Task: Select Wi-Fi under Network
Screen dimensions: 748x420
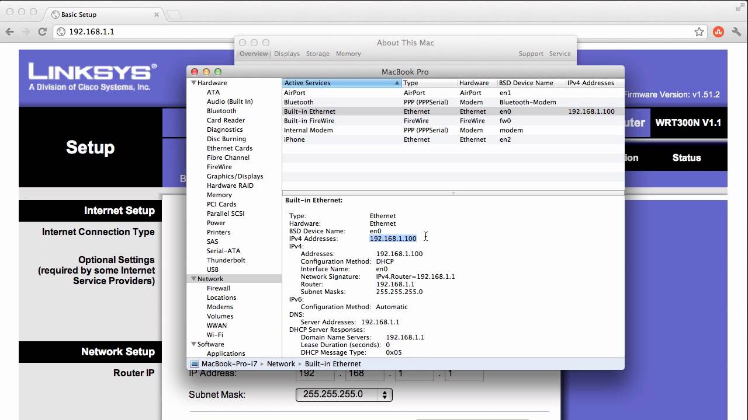Action: (215, 335)
